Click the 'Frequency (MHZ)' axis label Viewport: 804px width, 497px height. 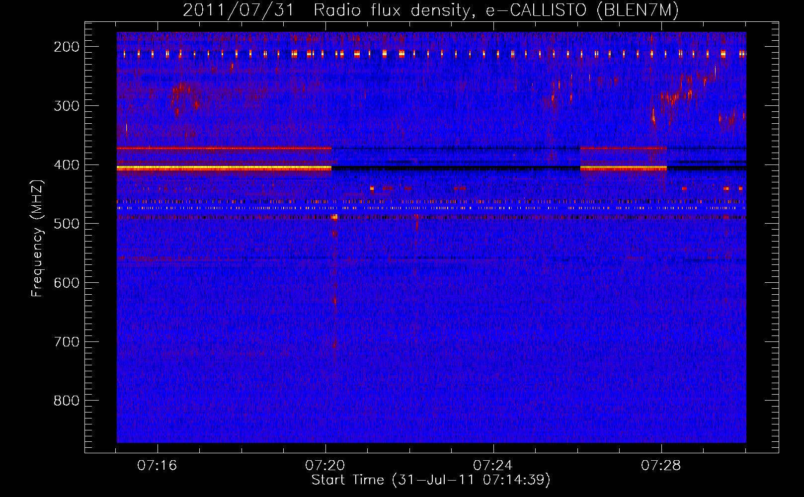pos(37,238)
